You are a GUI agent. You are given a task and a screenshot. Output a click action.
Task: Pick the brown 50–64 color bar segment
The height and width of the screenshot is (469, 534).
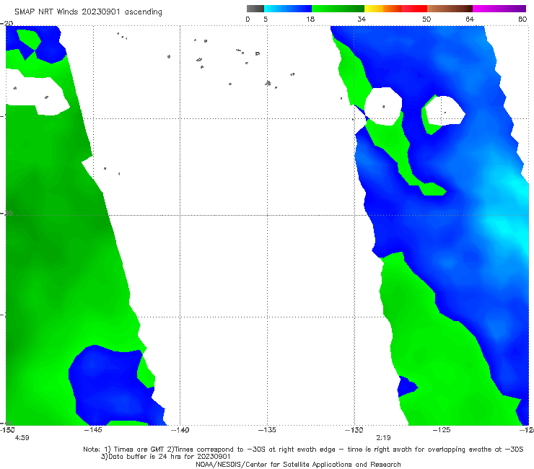(x=450, y=9)
